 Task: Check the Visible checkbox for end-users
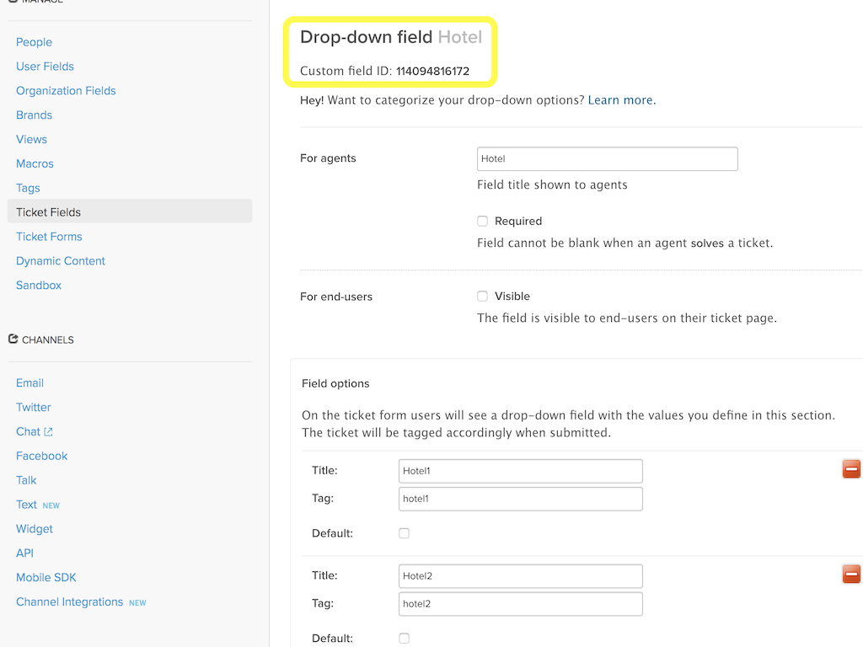483,297
